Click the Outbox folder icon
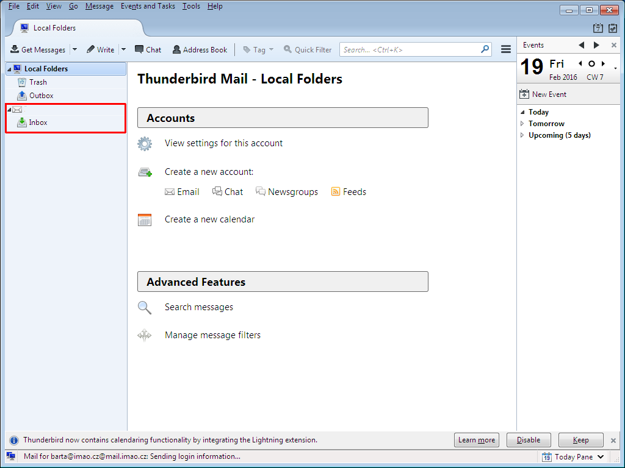 pos(22,96)
